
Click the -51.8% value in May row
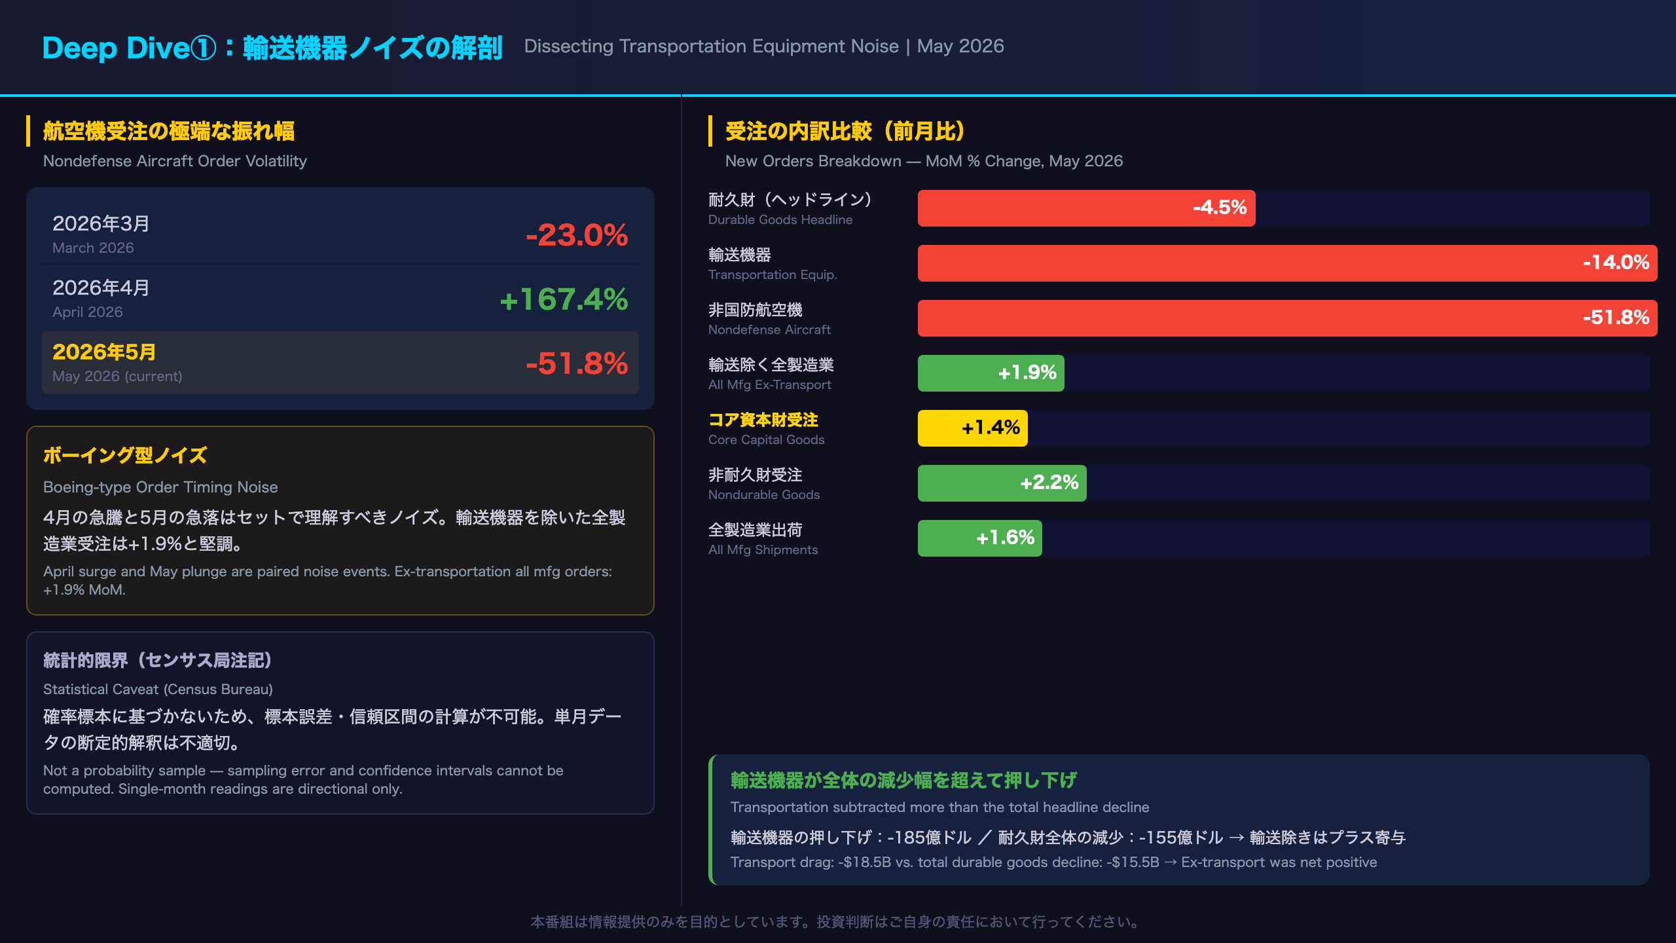pyautogui.click(x=577, y=363)
